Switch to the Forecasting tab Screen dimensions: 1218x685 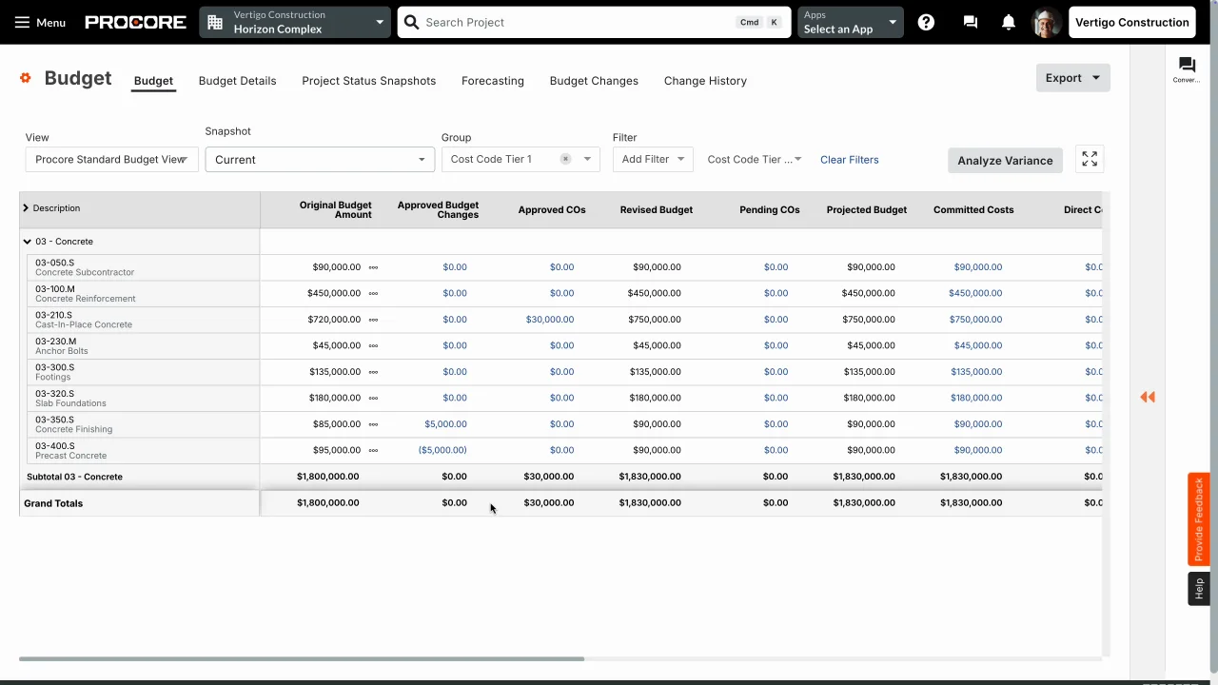tap(492, 81)
